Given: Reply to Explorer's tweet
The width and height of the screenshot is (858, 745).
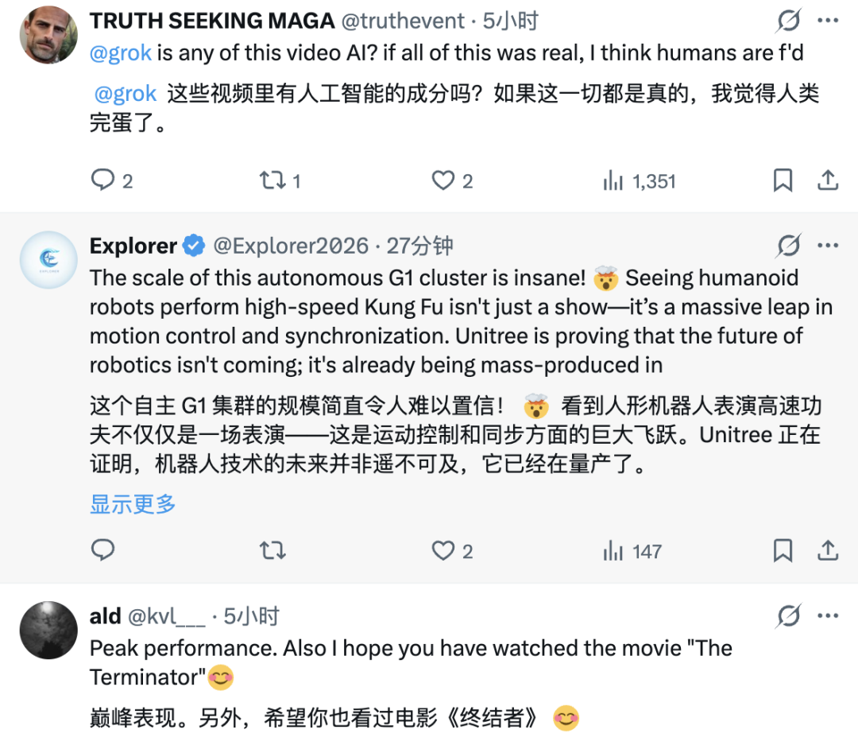Looking at the screenshot, I should coord(103,550).
